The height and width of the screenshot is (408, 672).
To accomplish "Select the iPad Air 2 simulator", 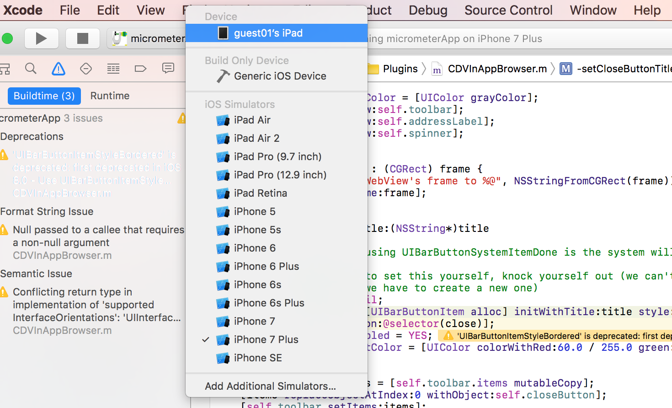I will coord(277,138).
